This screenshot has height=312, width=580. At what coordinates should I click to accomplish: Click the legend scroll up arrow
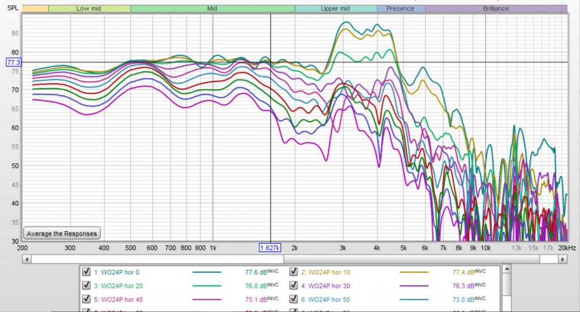pos(507,269)
